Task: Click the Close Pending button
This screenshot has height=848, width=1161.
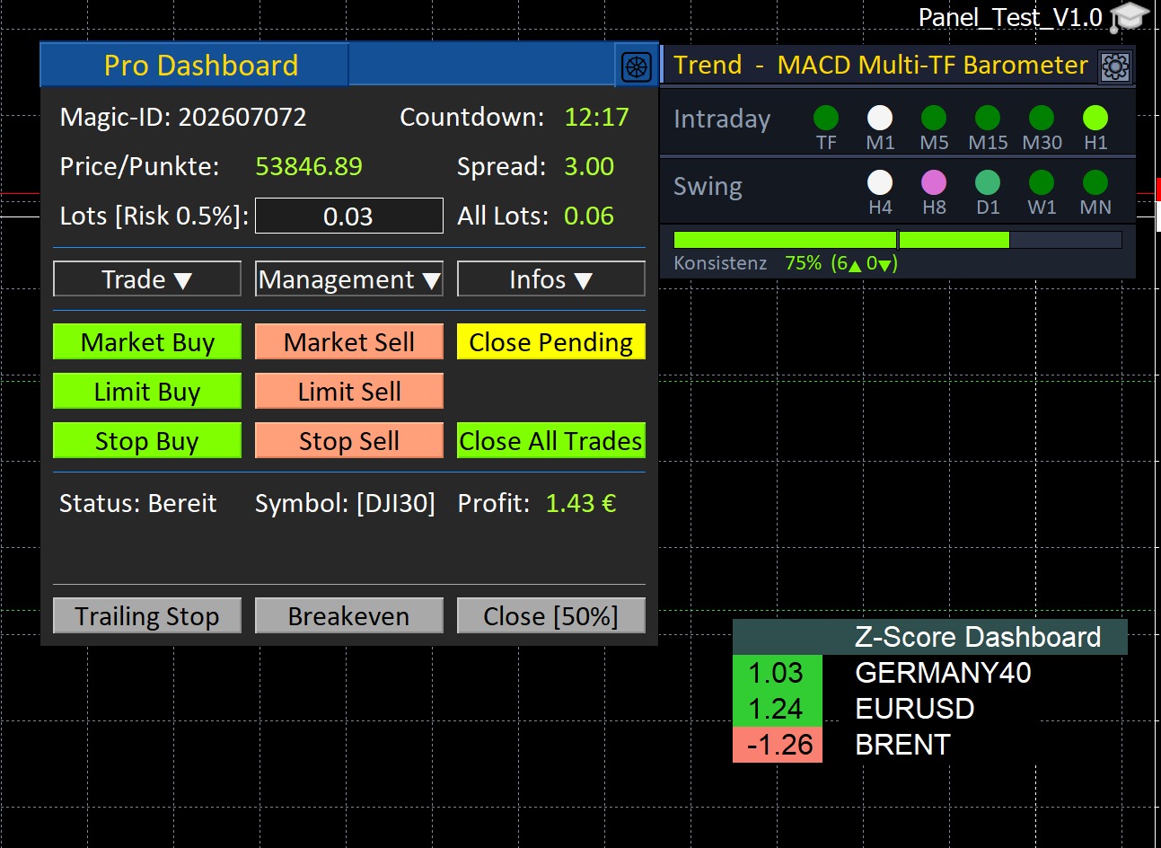Action: 551,342
